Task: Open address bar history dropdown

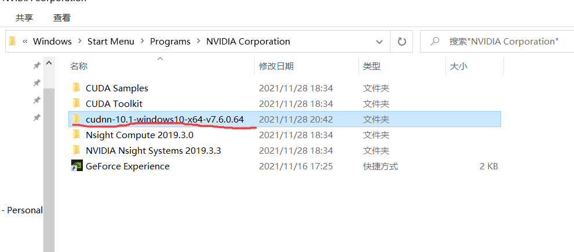Action: pos(379,42)
